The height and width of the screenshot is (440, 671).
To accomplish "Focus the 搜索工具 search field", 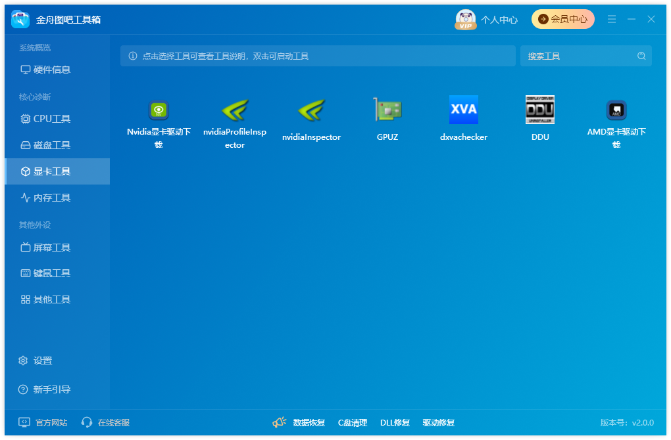I will click(x=586, y=56).
